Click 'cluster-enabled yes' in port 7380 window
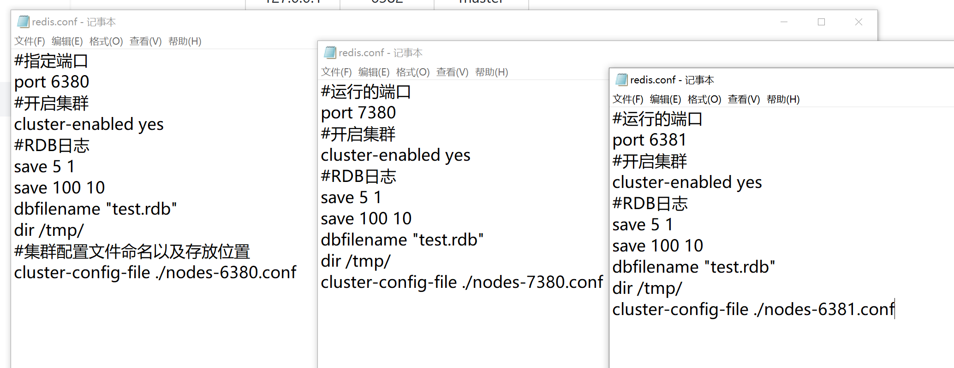The height and width of the screenshot is (368, 954). coord(396,155)
